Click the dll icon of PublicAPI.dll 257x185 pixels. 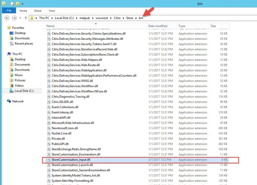(x=49, y=144)
